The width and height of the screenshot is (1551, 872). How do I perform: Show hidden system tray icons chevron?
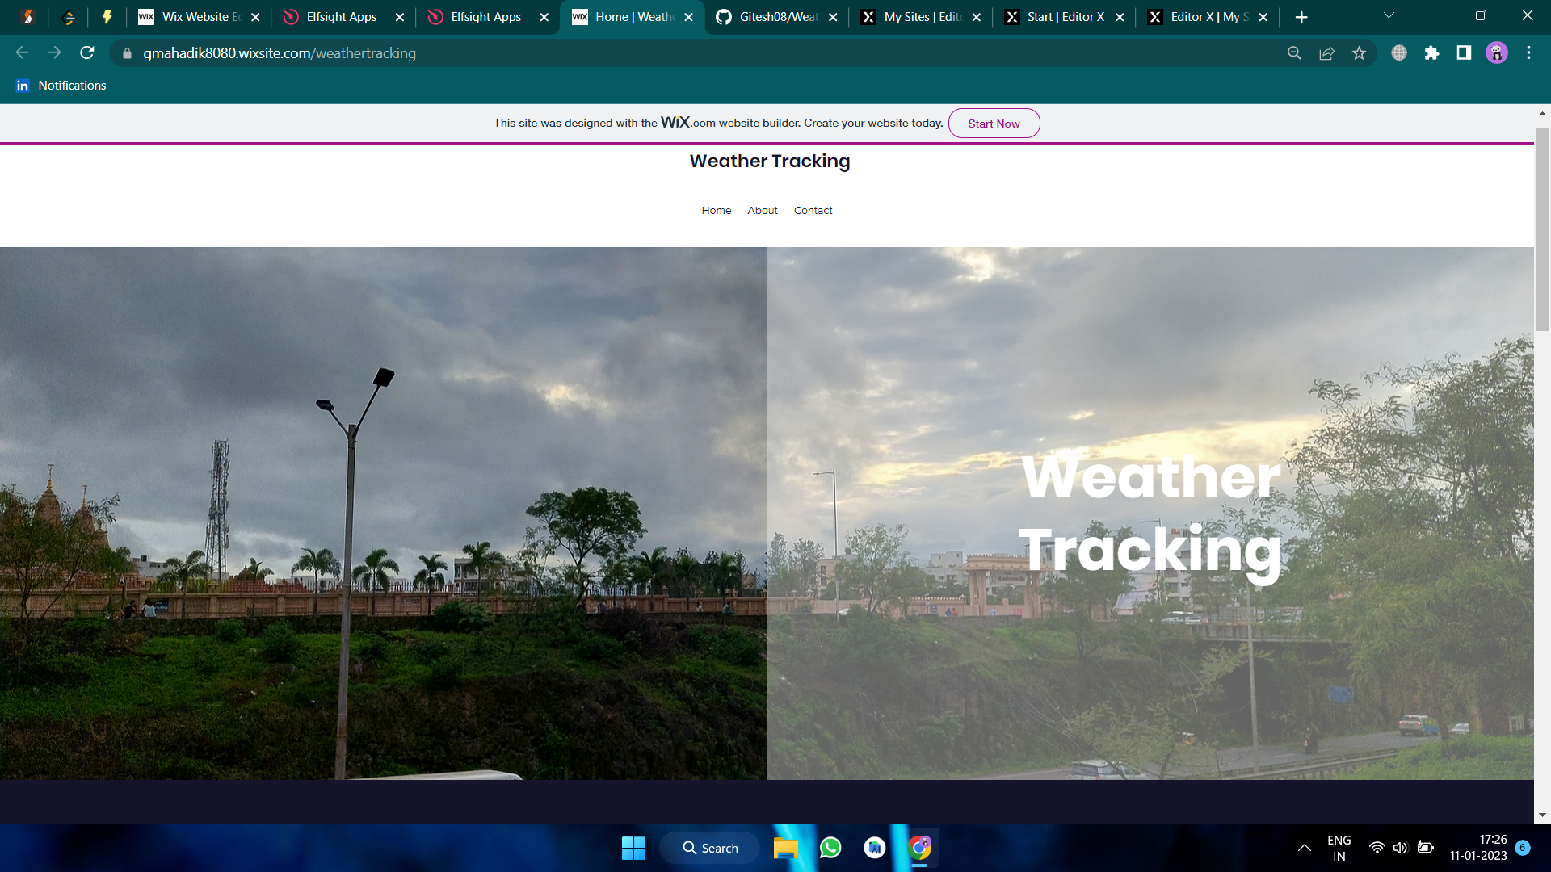(x=1304, y=848)
